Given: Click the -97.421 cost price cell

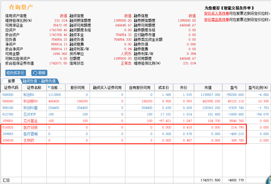Looking at the screenshot, I should (165, 121).
